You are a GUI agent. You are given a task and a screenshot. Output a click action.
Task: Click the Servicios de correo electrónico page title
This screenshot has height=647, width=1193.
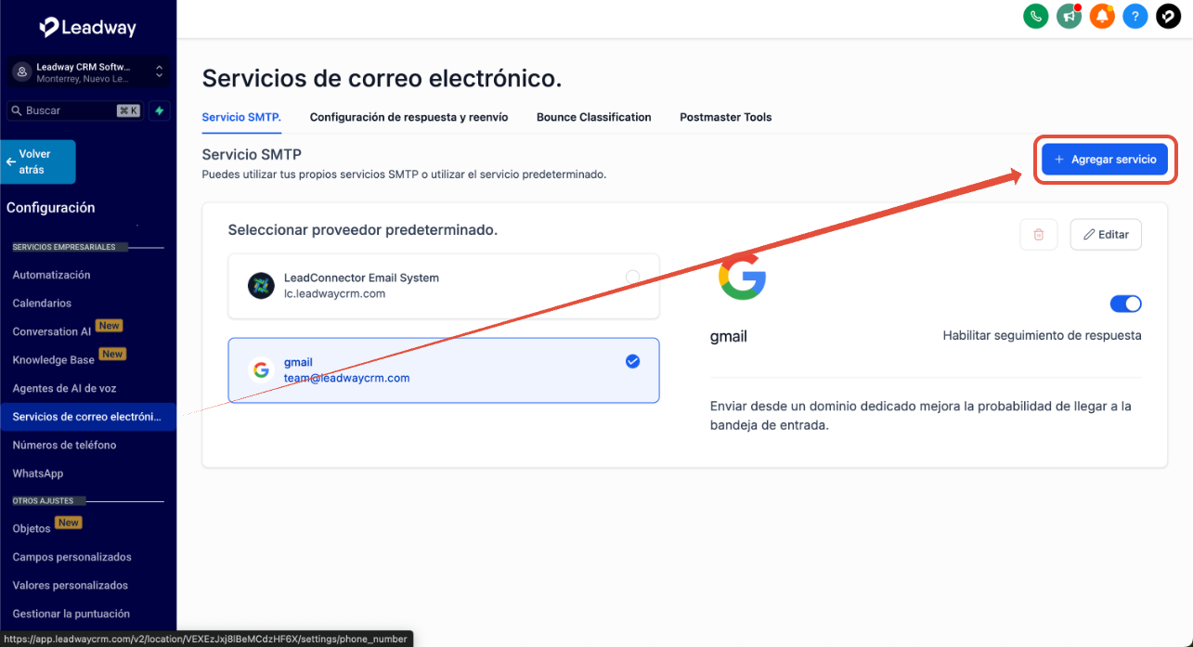point(383,78)
